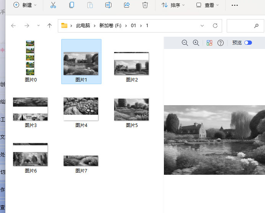Zoom in using preview magnifier plus
This screenshot has height=213, width=265.
pyautogui.click(x=196, y=43)
